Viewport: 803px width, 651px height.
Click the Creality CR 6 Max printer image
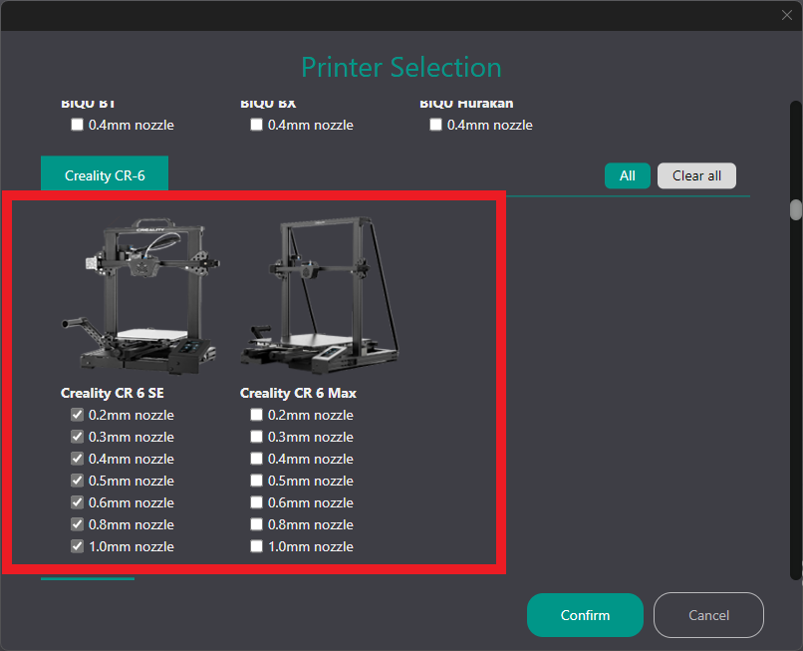[320, 294]
